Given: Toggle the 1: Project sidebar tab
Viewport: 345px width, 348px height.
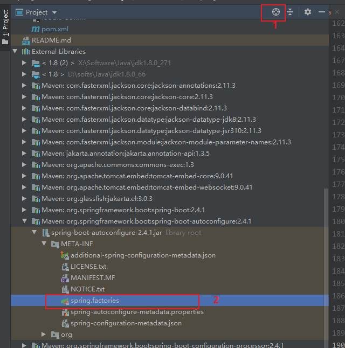Looking at the screenshot, I should 5,27.
